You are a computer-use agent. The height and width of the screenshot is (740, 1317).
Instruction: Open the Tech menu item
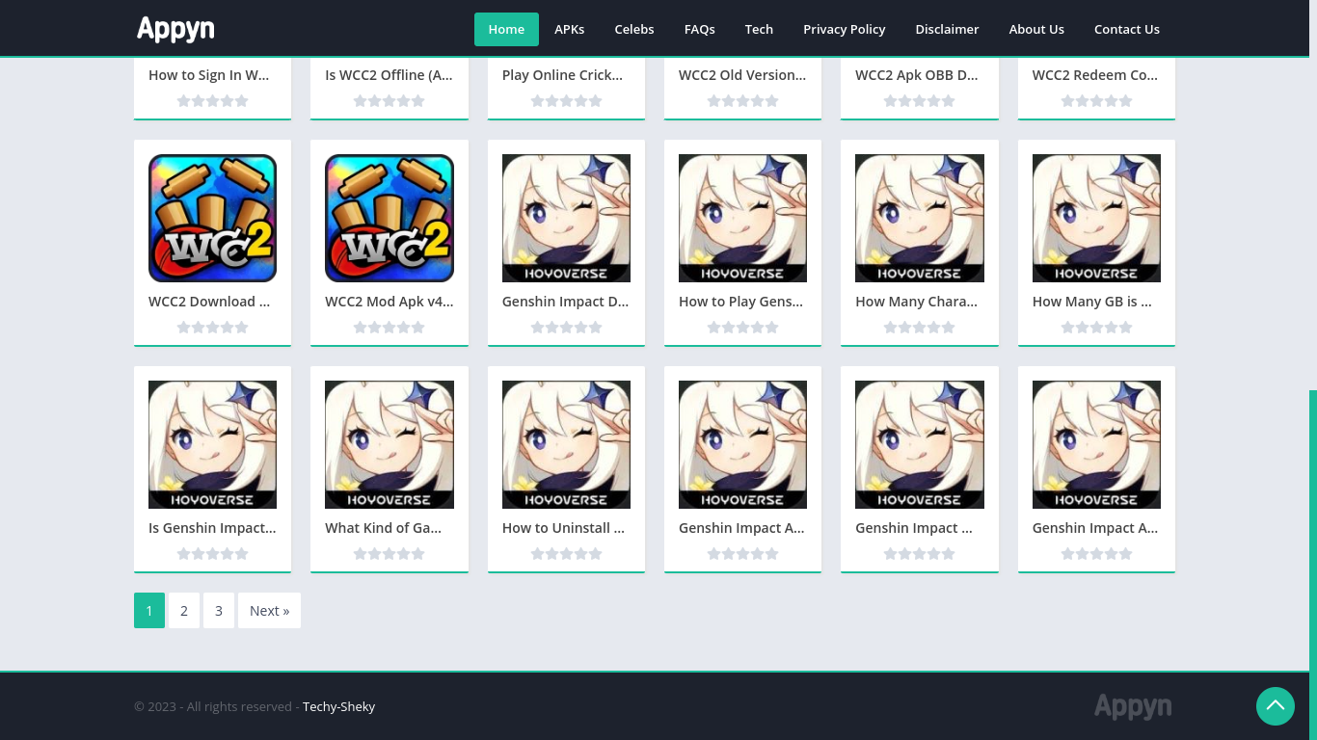(x=759, y=29)
